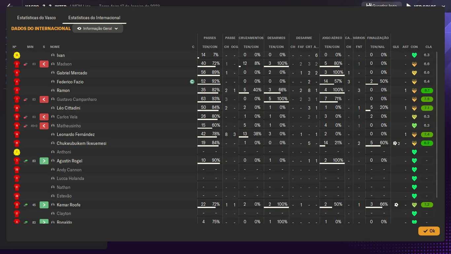Click Kemar Roofe's 7.2 rating badge
Viewport: 451px width, 254px height.
(427, 205)
